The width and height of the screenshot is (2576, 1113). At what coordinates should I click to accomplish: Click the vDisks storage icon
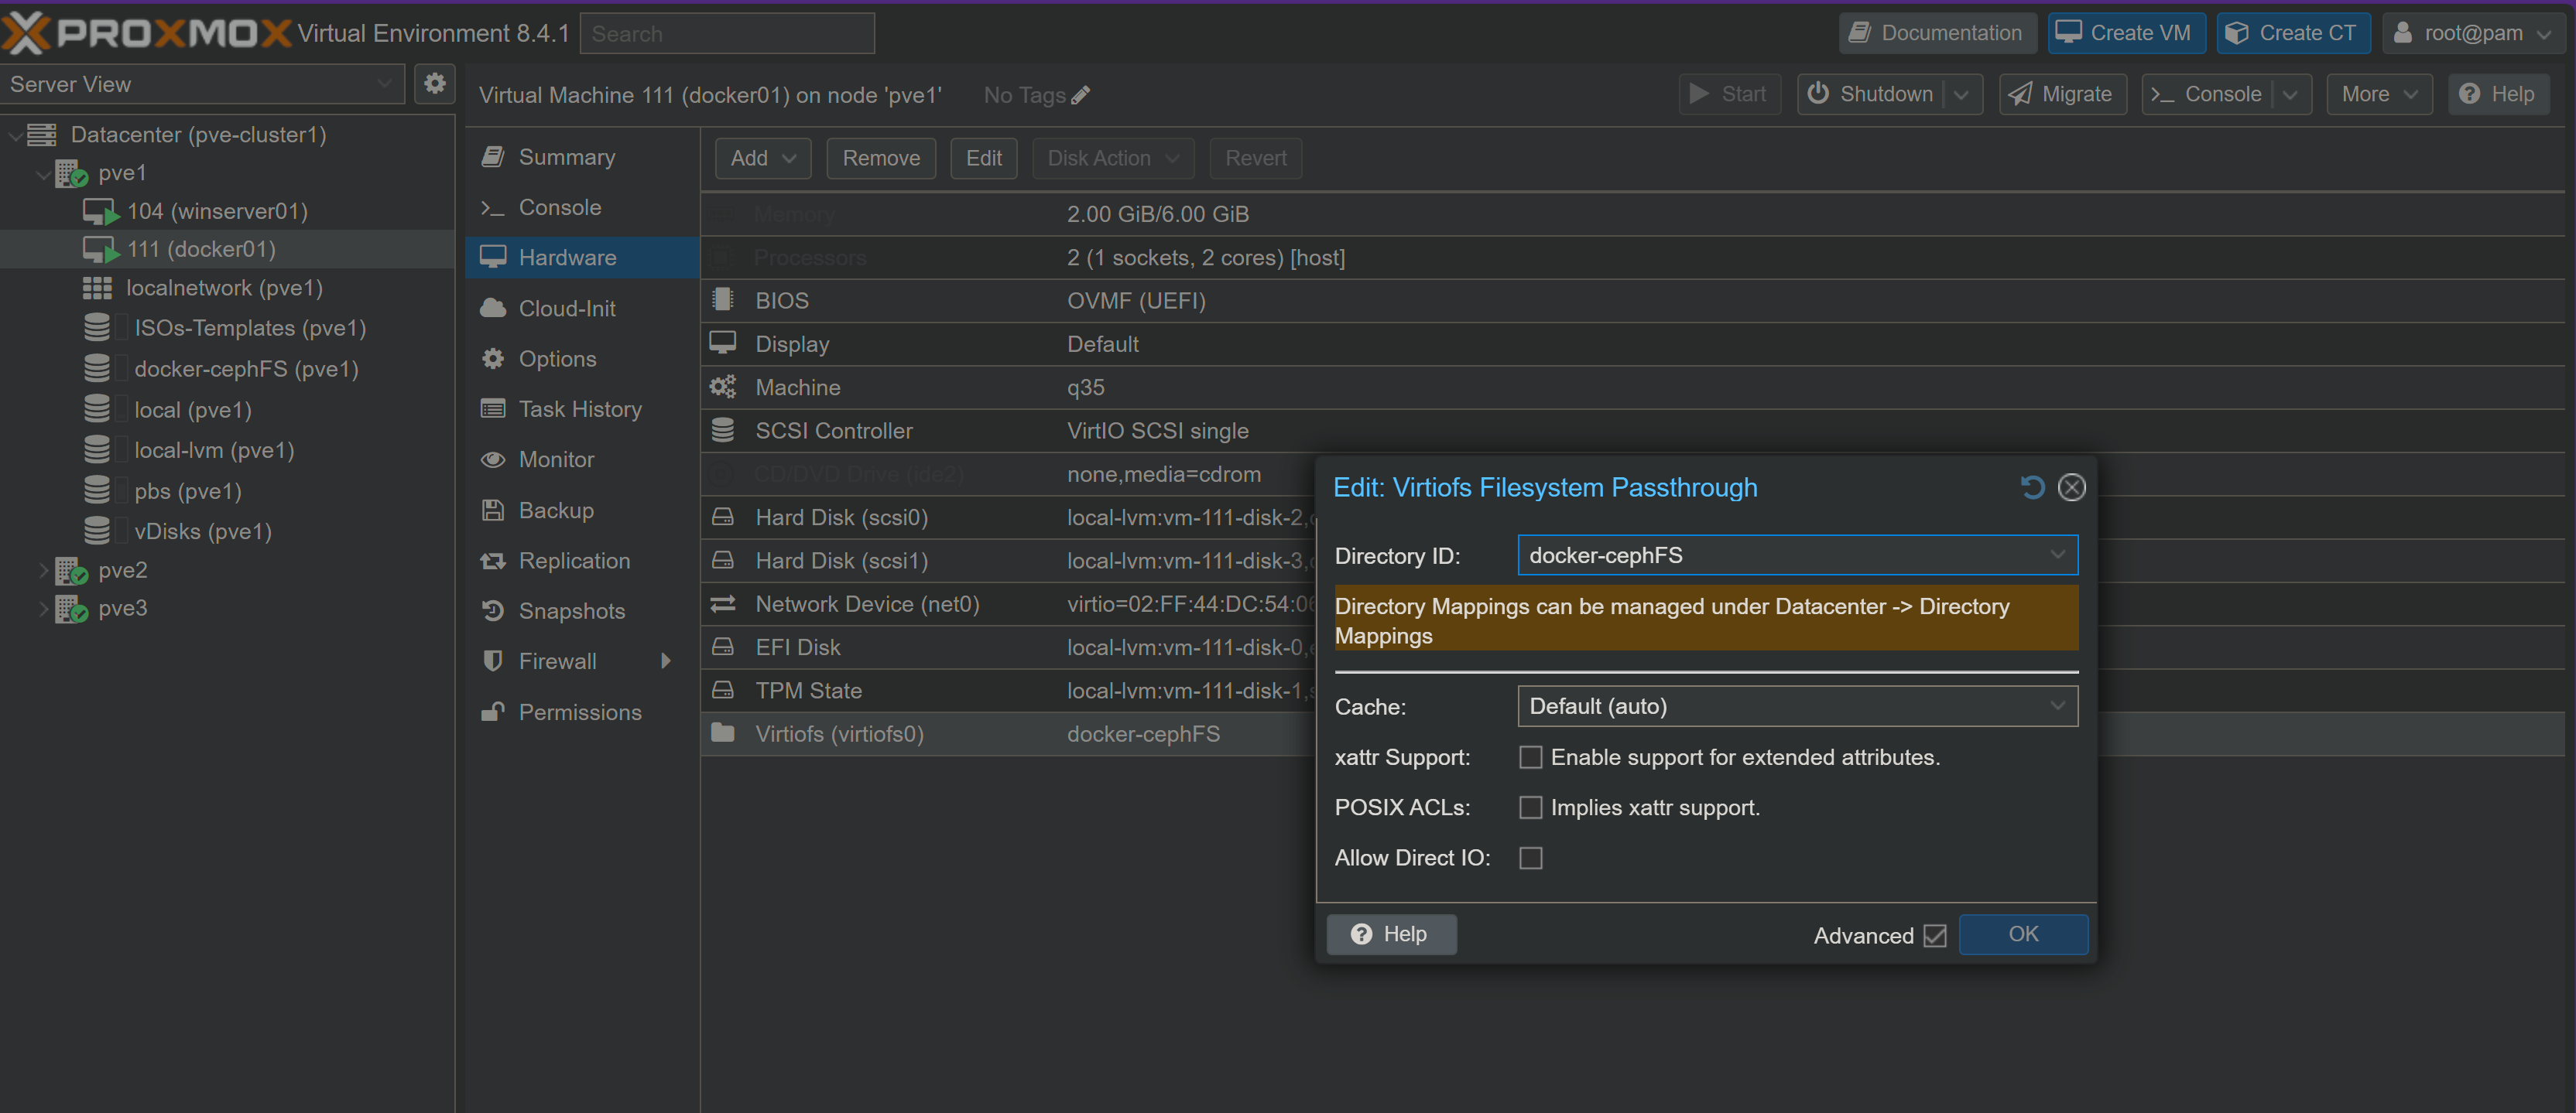97,531
